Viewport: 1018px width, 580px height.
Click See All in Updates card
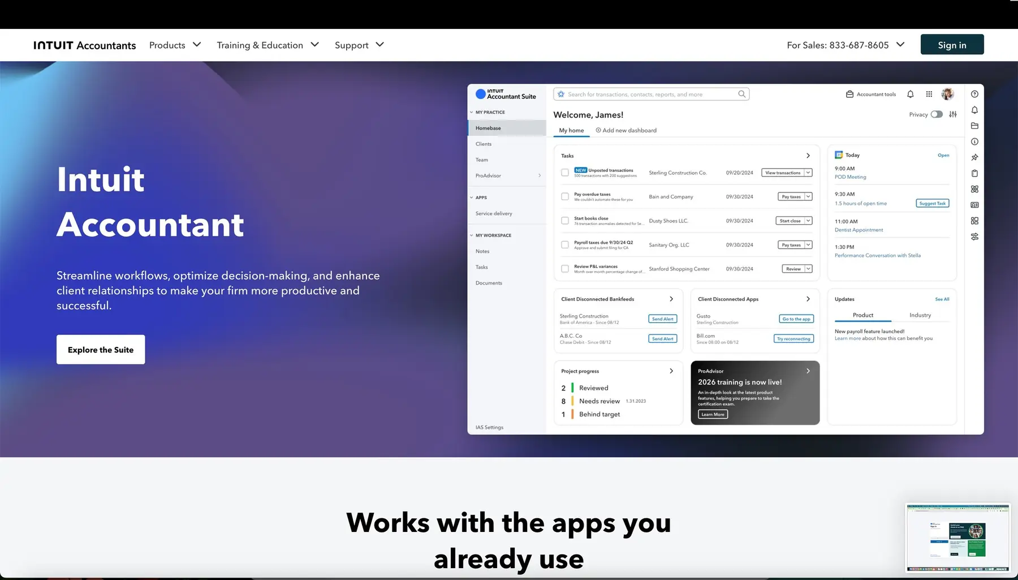[x=942, y=299]
